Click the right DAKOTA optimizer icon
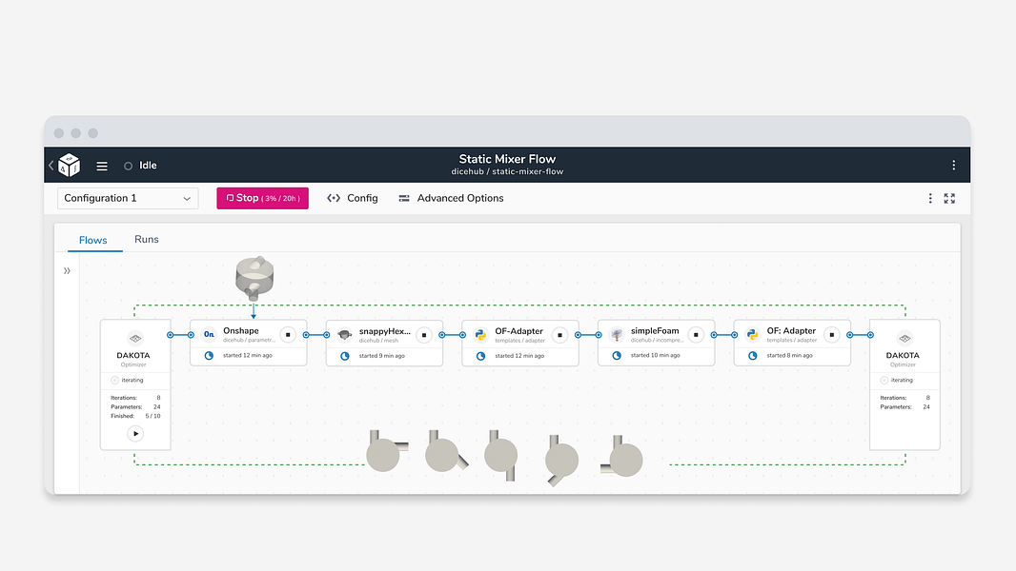The image size is (1016, 571). [904, 338]
